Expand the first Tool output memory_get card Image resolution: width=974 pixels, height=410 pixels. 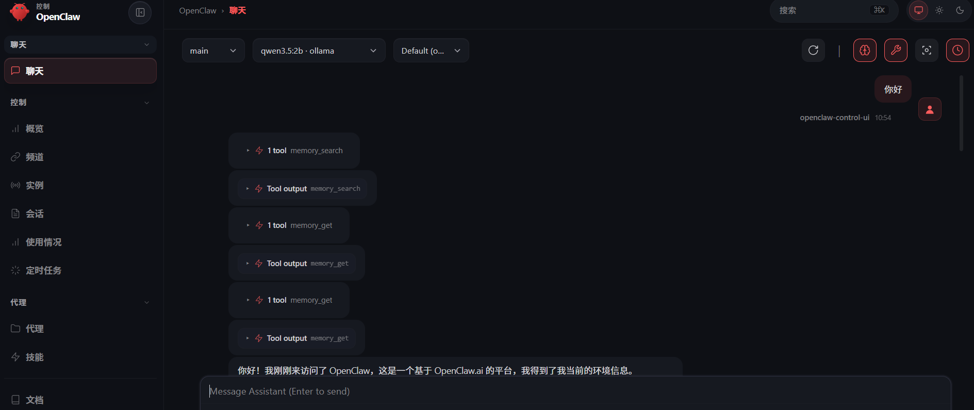click(x=296, y=263)
